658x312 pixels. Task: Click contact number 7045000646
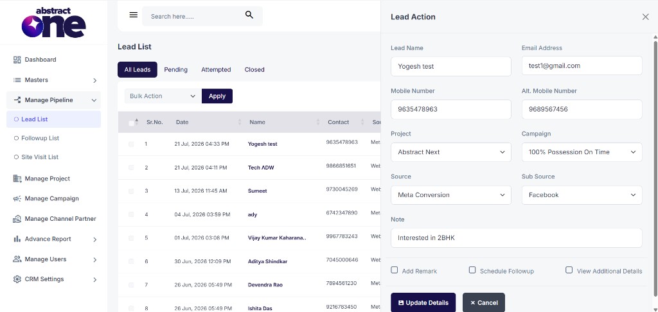pos(342,259)
